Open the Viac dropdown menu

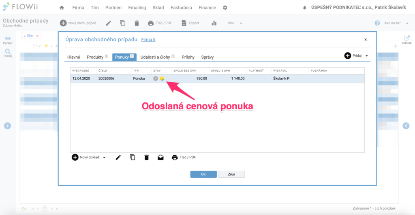pyautogui.click(x=235, y=23)
